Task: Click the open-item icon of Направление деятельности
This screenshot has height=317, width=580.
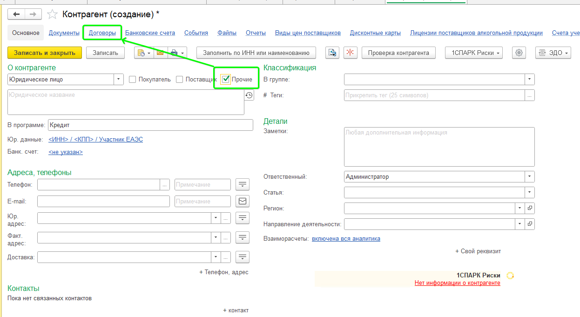Action: pyautogui.click(x=530, y=224)
